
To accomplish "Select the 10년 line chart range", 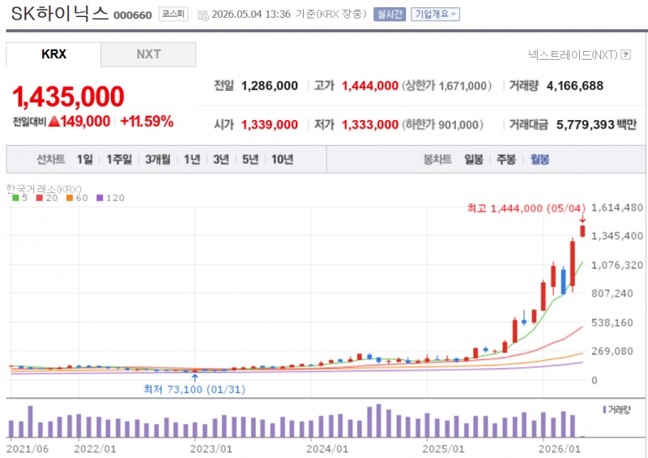I will tap(282, 159).
